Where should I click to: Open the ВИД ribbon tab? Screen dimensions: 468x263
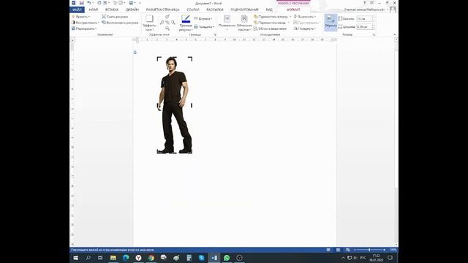click(x=269, y=9)
